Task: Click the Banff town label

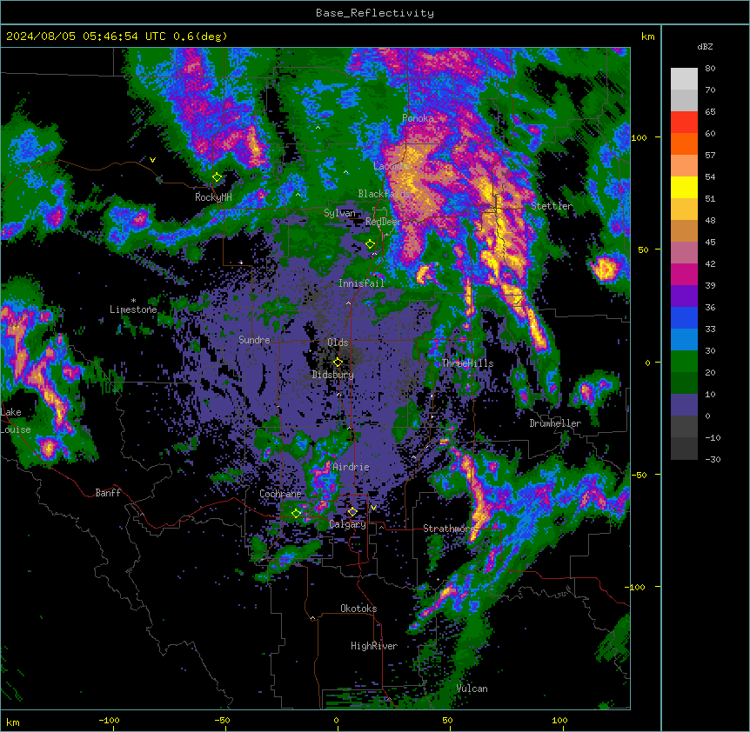Action: pos(108,493)
